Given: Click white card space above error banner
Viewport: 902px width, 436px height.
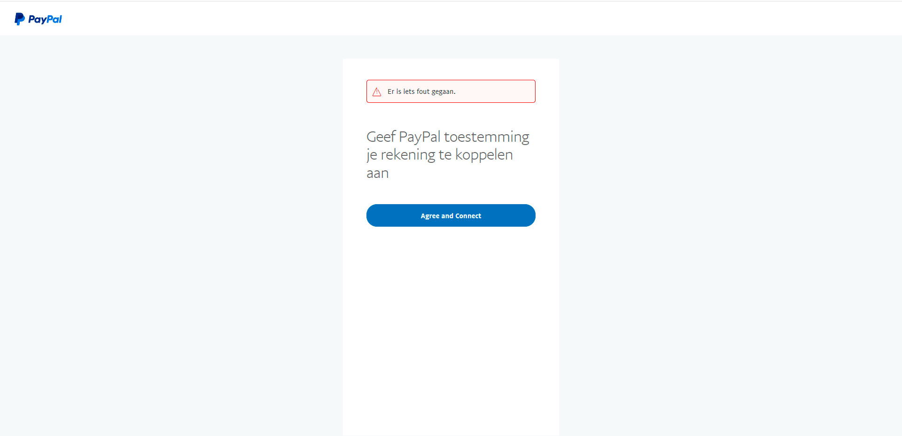Looking at the screenshot, I should click(x=451, y=69).
